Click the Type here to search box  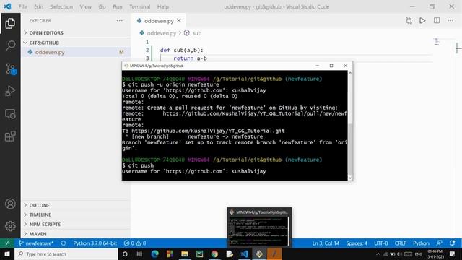66,253
